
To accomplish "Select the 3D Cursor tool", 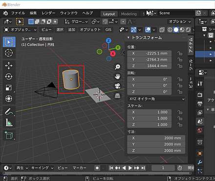I will click(9, 53).
